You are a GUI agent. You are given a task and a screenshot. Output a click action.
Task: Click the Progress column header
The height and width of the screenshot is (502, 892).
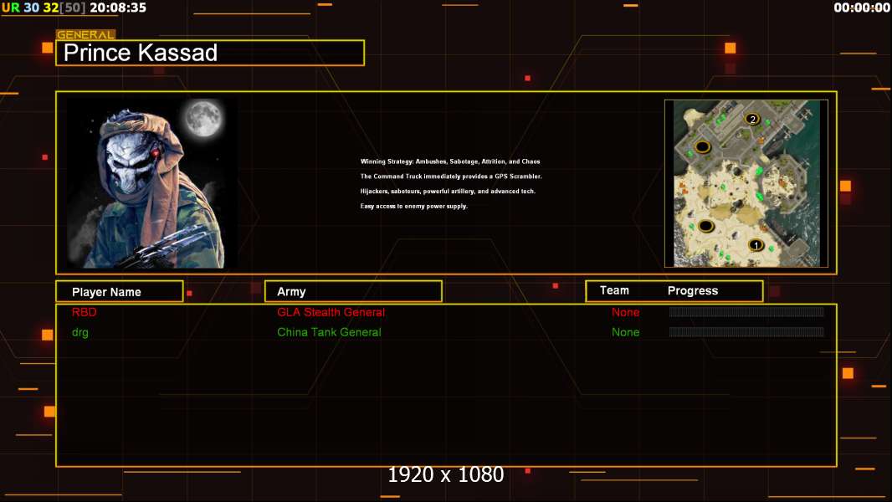[x=692, y=291]
